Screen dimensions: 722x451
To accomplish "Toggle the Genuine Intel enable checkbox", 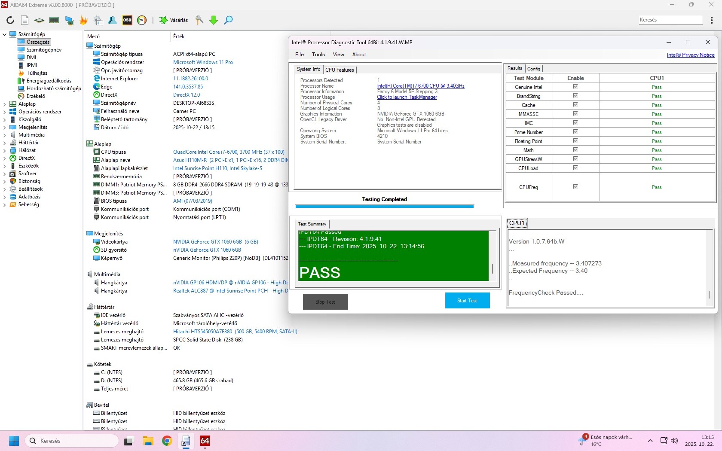I will (x=575, y=87).
